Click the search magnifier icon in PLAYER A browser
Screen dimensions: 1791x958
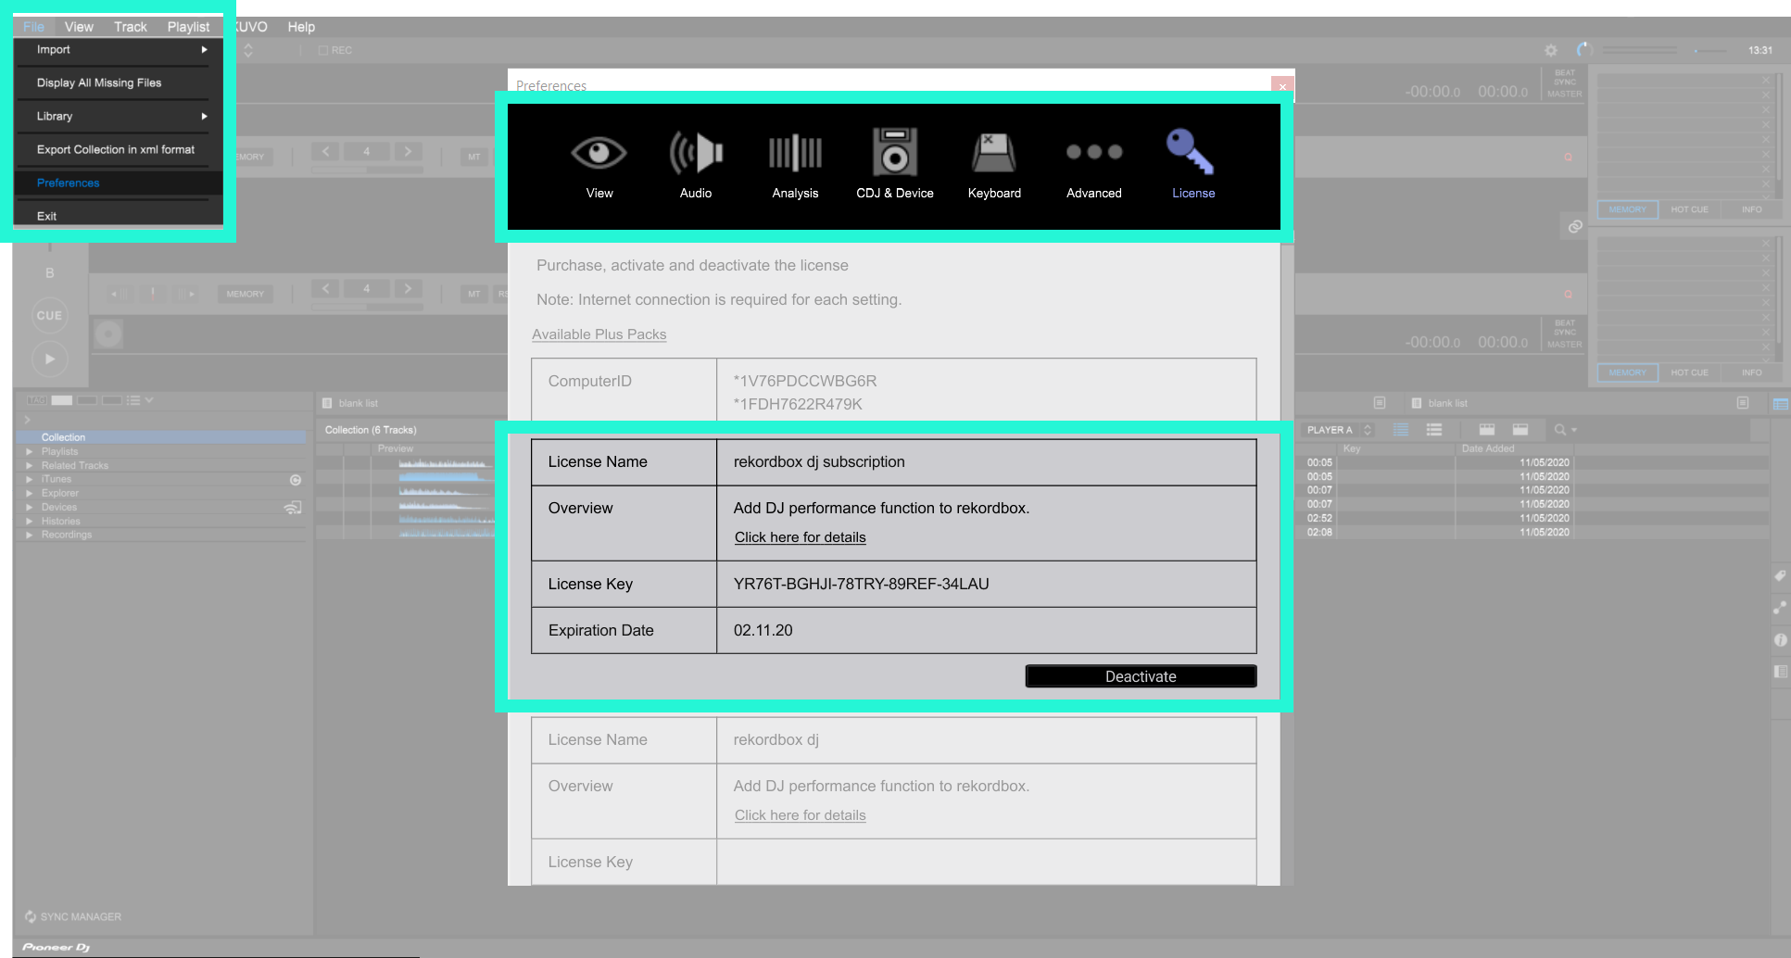1560,430
